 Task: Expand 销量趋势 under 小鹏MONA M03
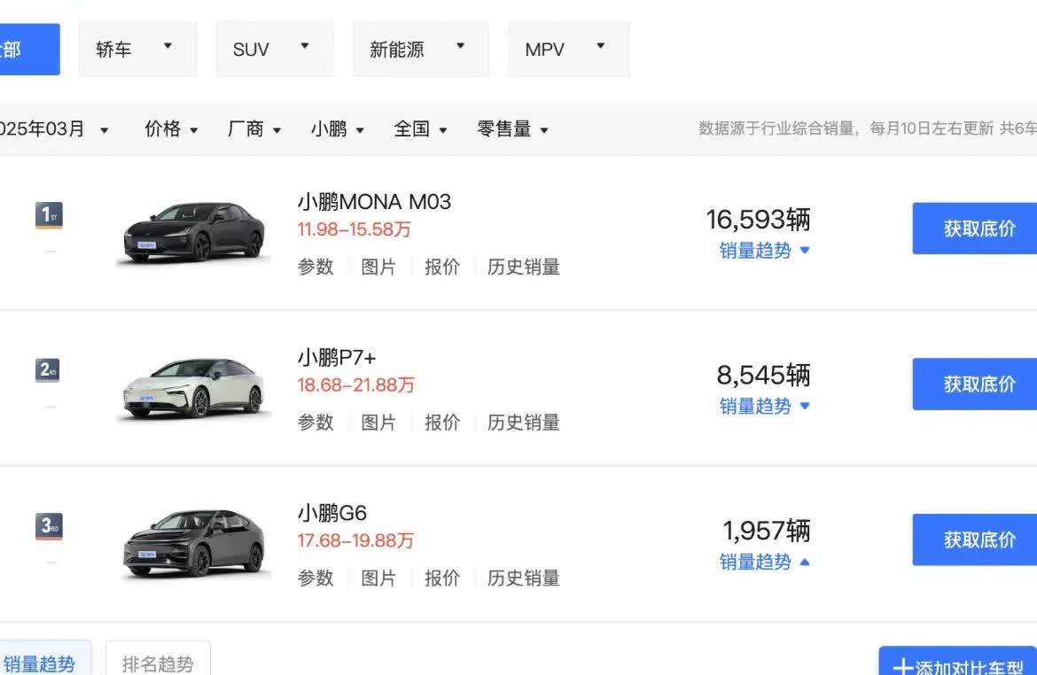coord(765,251)
